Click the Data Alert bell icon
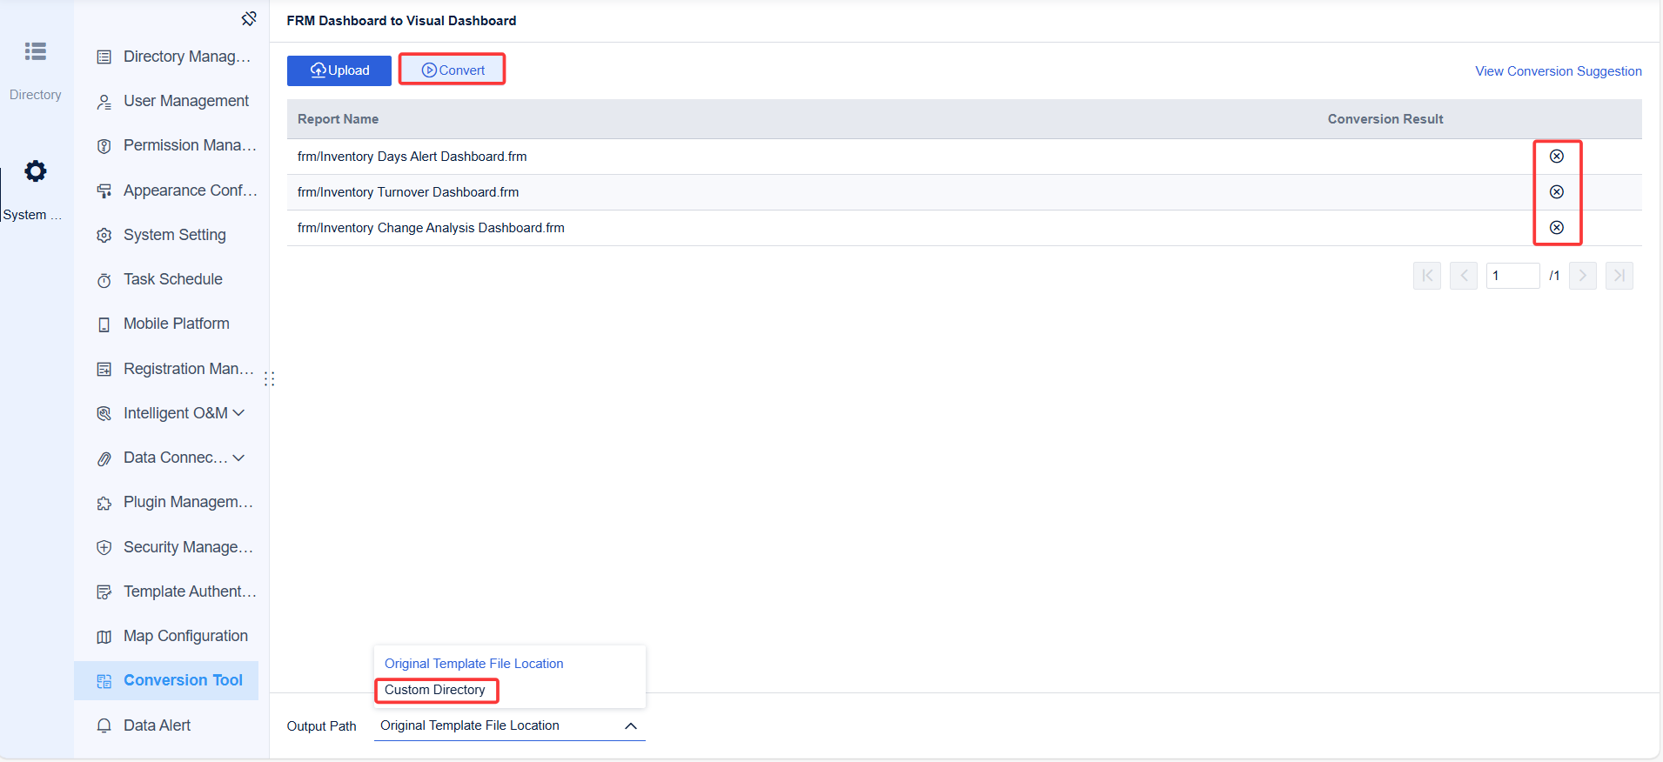 [x=104, y=725]
